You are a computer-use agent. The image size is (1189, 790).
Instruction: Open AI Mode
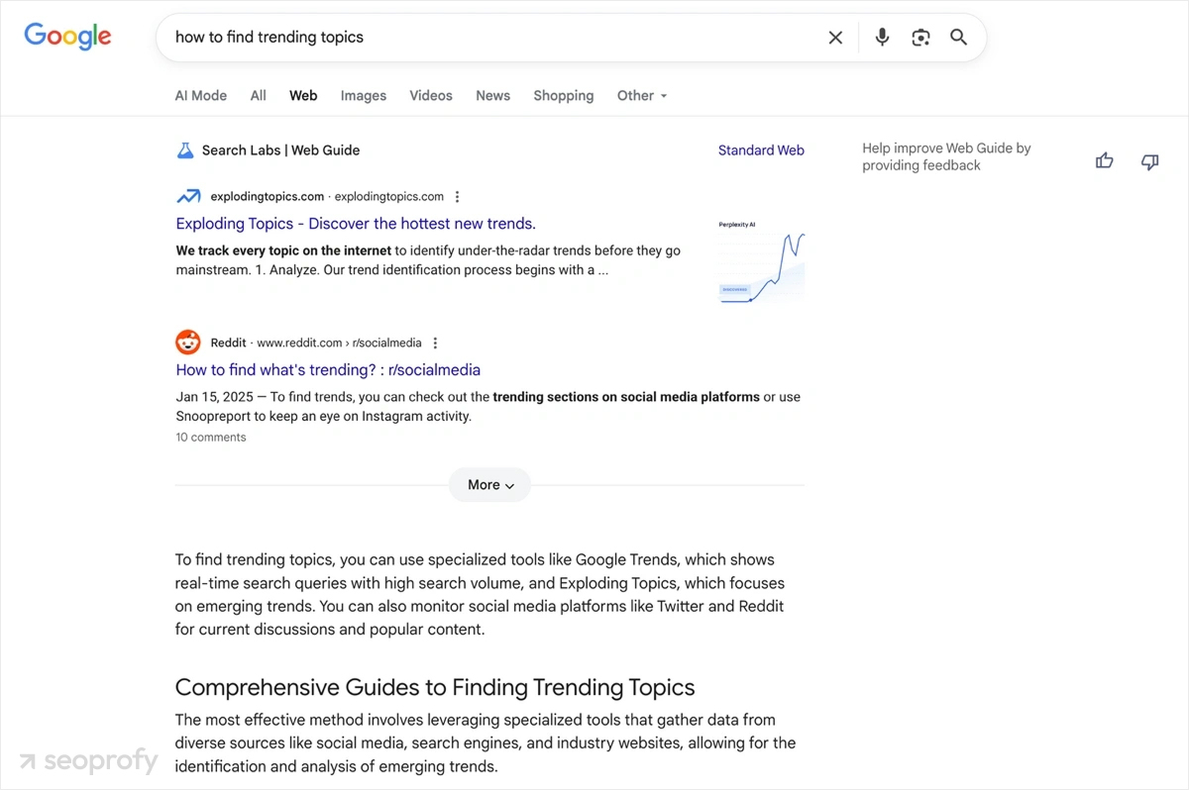(200, 95)
